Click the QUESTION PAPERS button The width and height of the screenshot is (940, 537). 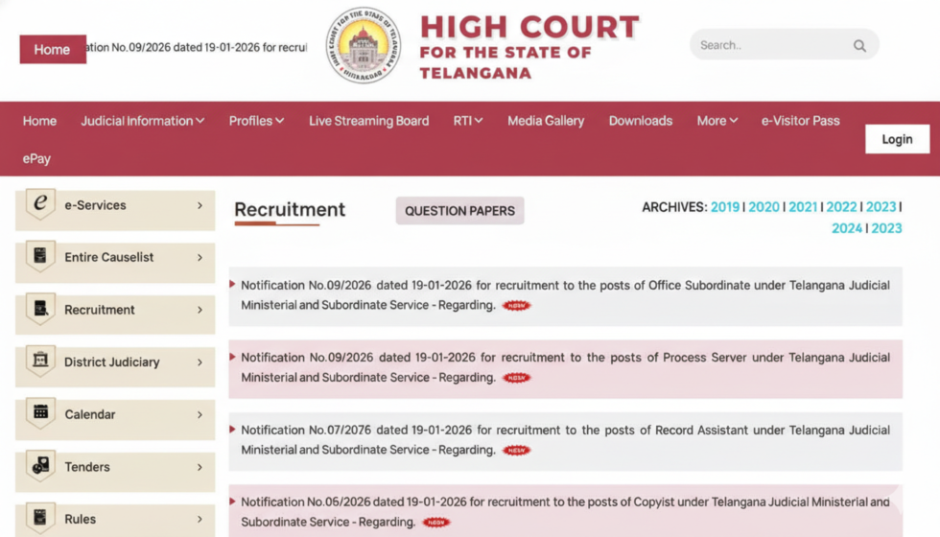click(x=459, y=211)
